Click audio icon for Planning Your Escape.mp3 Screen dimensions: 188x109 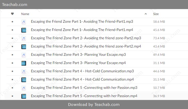pos(24,55)
